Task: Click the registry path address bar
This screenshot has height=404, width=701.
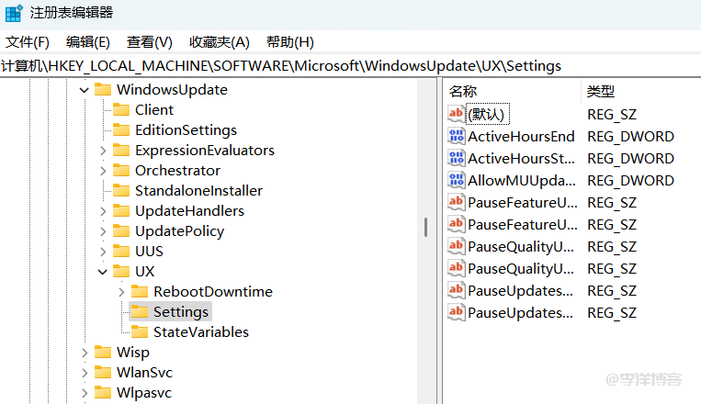Action: pyautogui.click(x=349, y=66)
